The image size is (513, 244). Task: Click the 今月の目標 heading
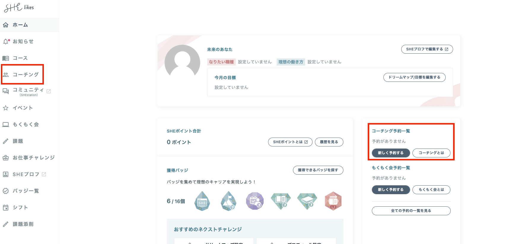point(225,78)
